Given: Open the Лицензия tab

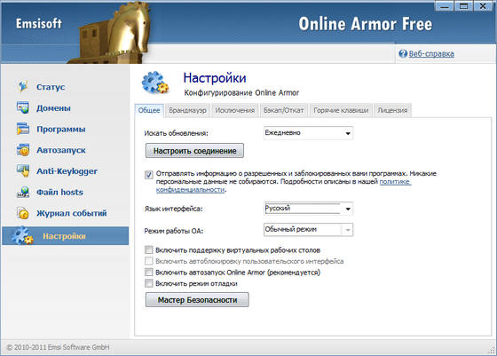Looking at the screenshot, I should [x=392, y=110].
